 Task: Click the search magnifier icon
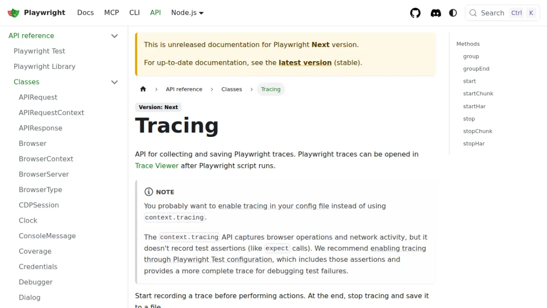tap(473, 13)
